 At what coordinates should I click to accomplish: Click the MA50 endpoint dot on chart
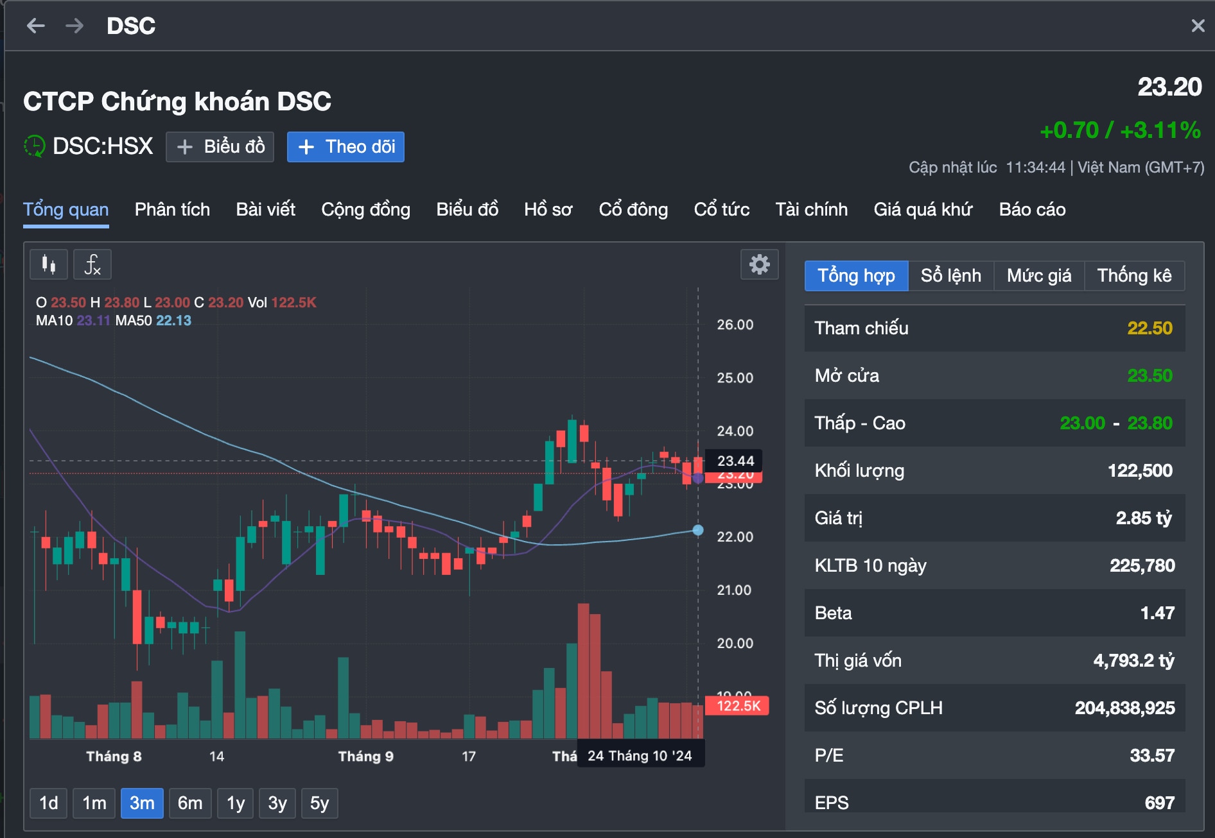click(x=698, y=530)
